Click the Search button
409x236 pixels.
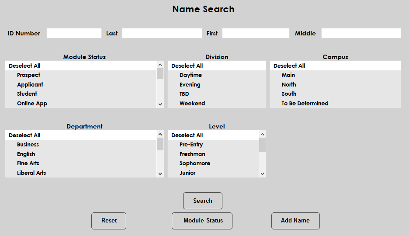click(x=202, y=201)
